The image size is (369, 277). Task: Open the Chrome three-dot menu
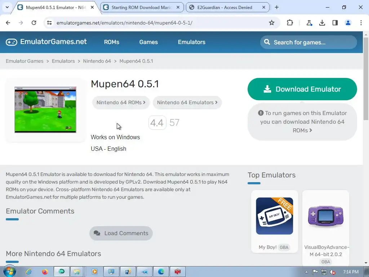point(361,23)
